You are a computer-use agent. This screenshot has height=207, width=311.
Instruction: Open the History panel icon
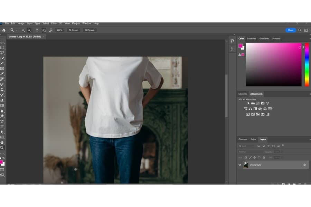tap(232, 41)
